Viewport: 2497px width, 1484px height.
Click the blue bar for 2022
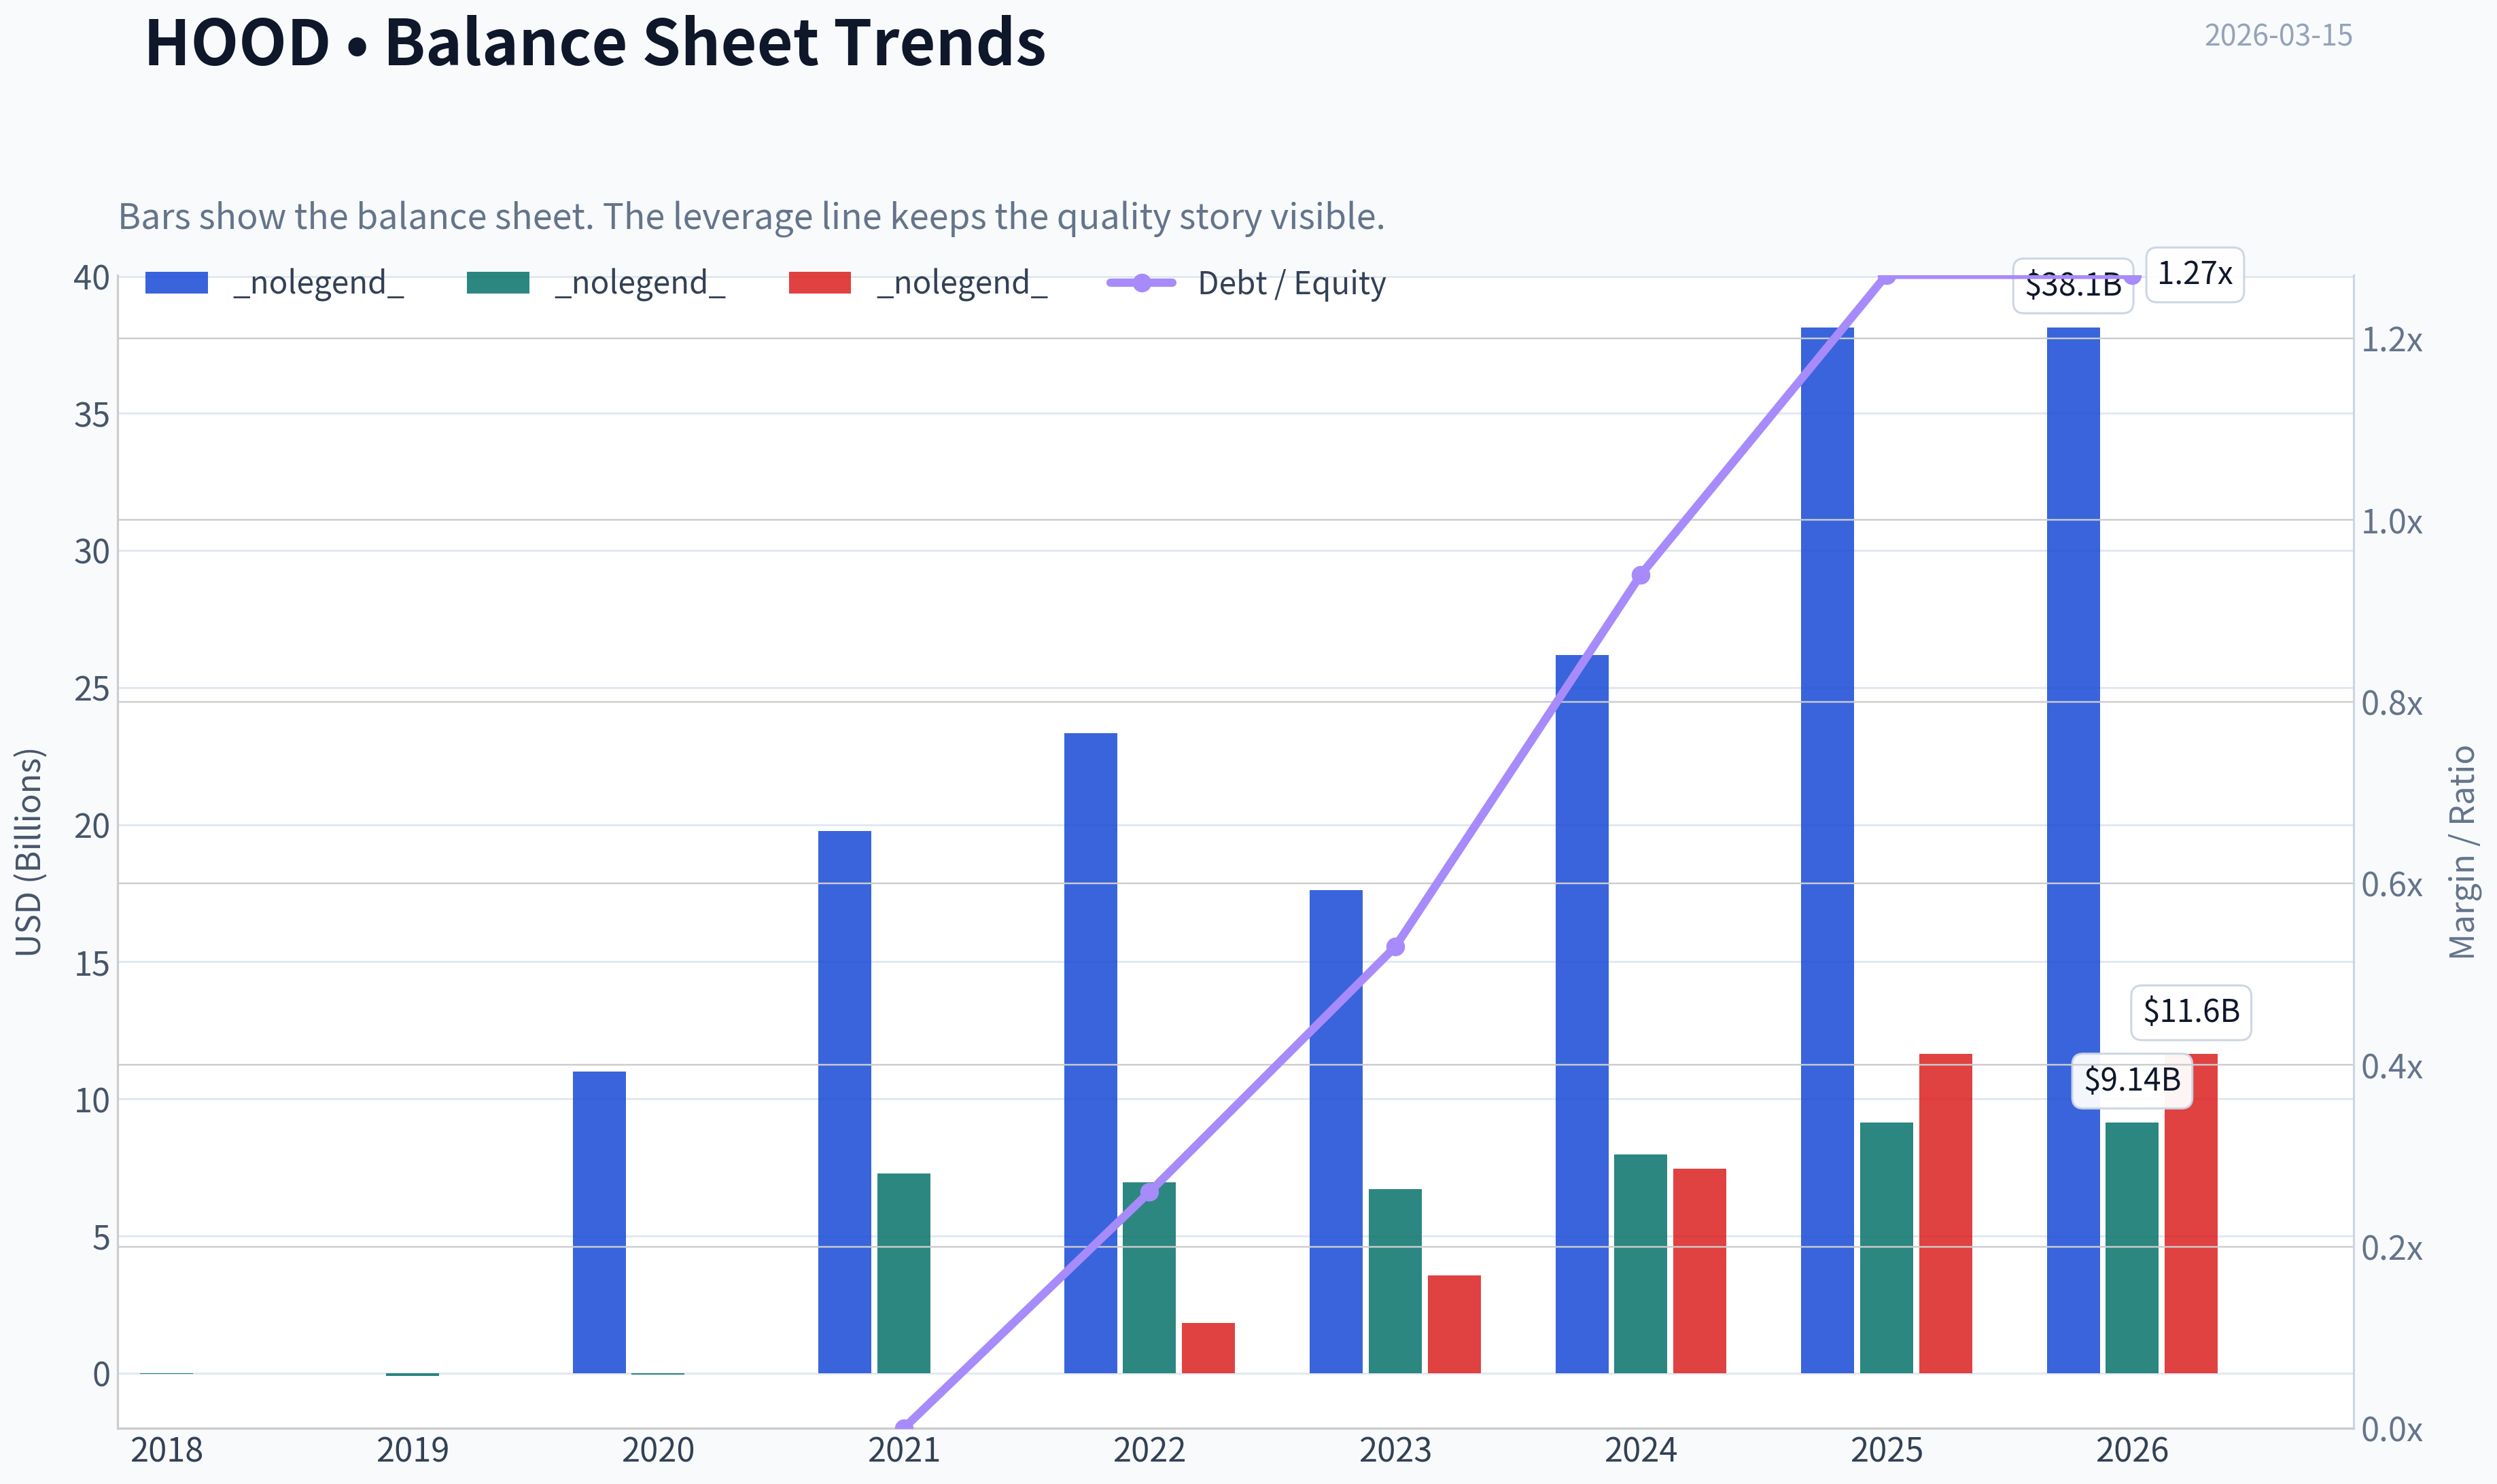[1091, 1053]
